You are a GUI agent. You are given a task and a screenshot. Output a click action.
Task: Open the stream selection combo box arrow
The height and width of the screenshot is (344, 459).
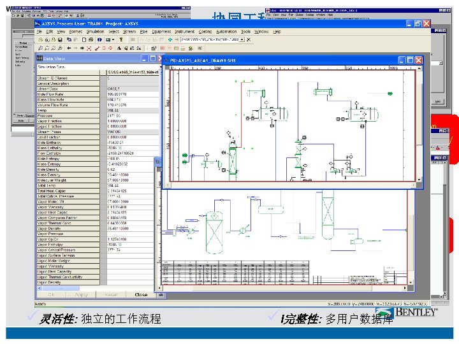(x=242, y=39)
